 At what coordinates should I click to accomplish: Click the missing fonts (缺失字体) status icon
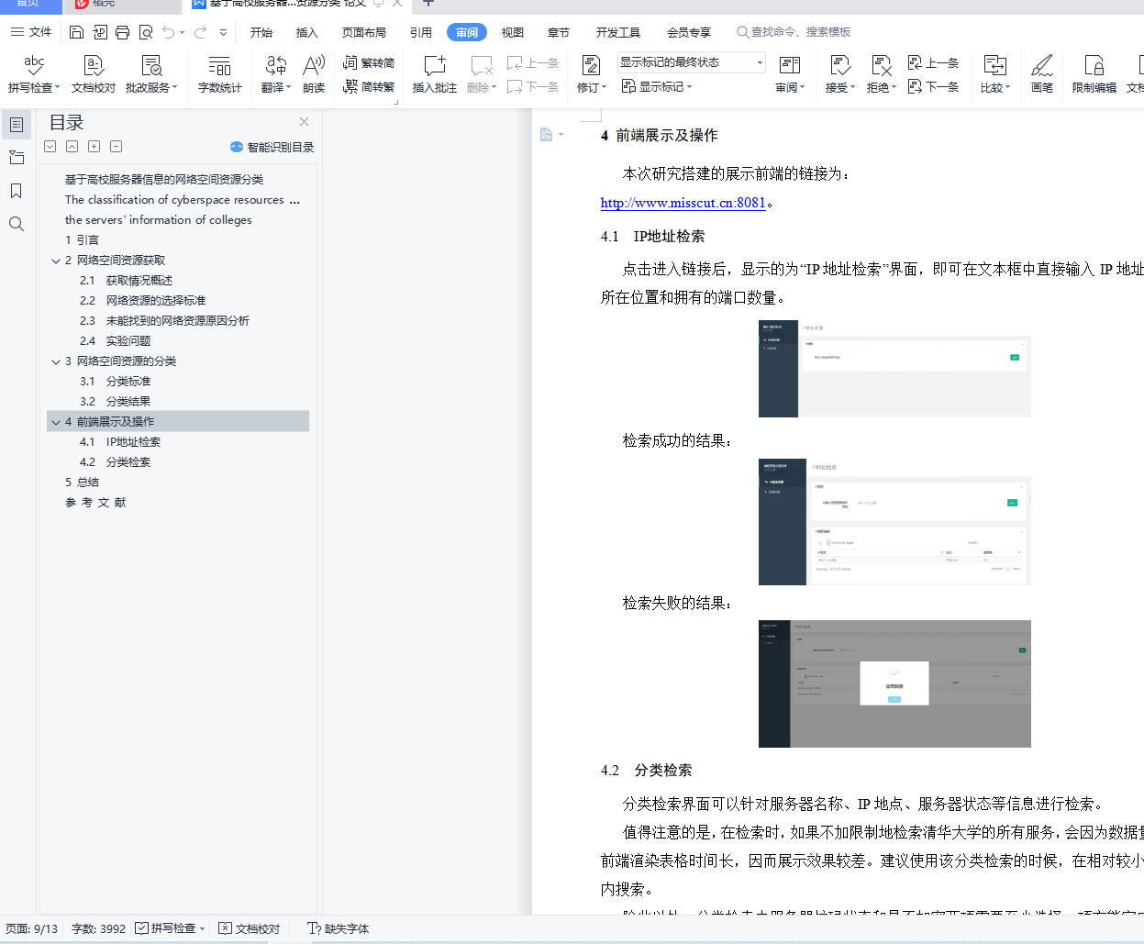(339, 928)
